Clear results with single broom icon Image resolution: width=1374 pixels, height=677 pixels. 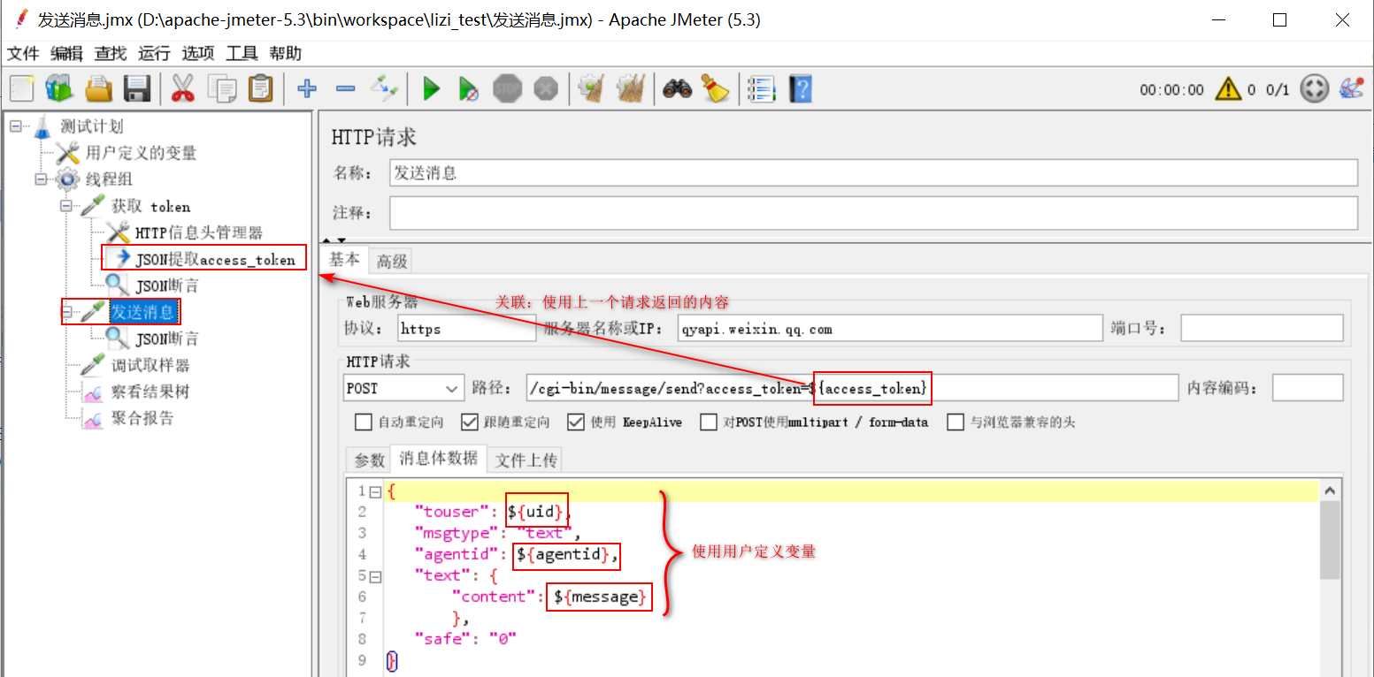pos(591,88)
